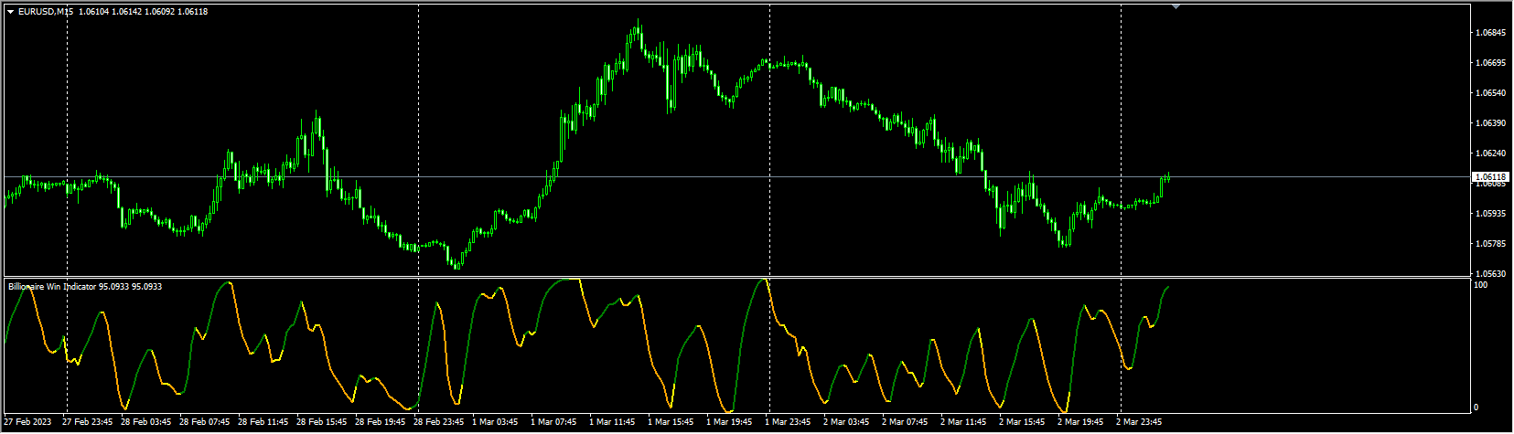Click the 1.06240 price axis label
Image resolution: width=1514 pixels, height=434 pixels.
(1490, 153)
